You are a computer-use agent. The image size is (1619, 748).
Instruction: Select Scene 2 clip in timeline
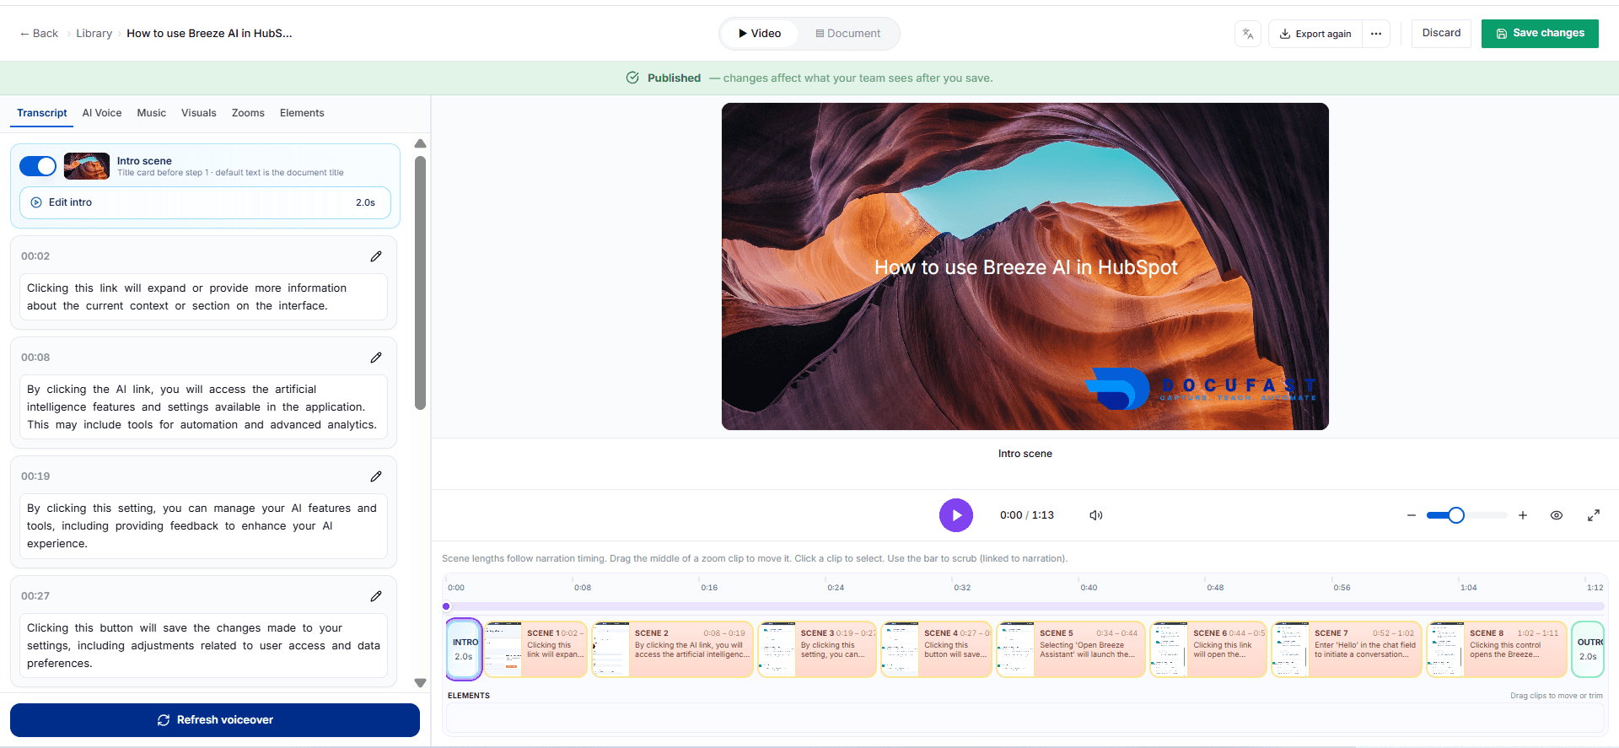pos(672,649)
